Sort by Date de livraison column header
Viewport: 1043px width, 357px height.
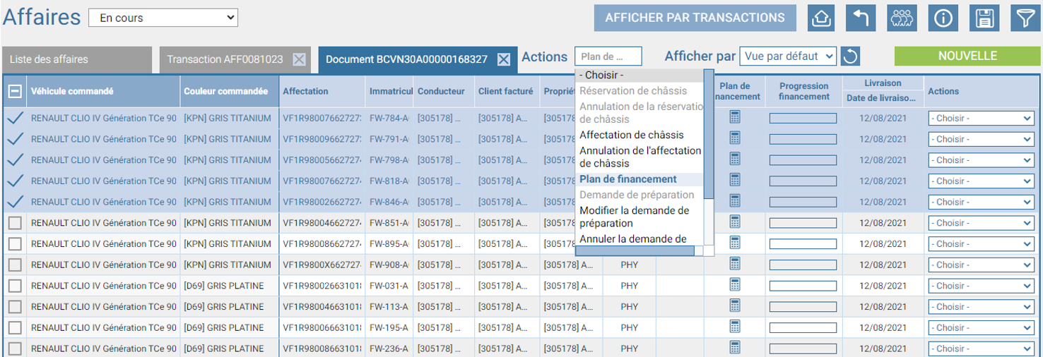point(882,99)
